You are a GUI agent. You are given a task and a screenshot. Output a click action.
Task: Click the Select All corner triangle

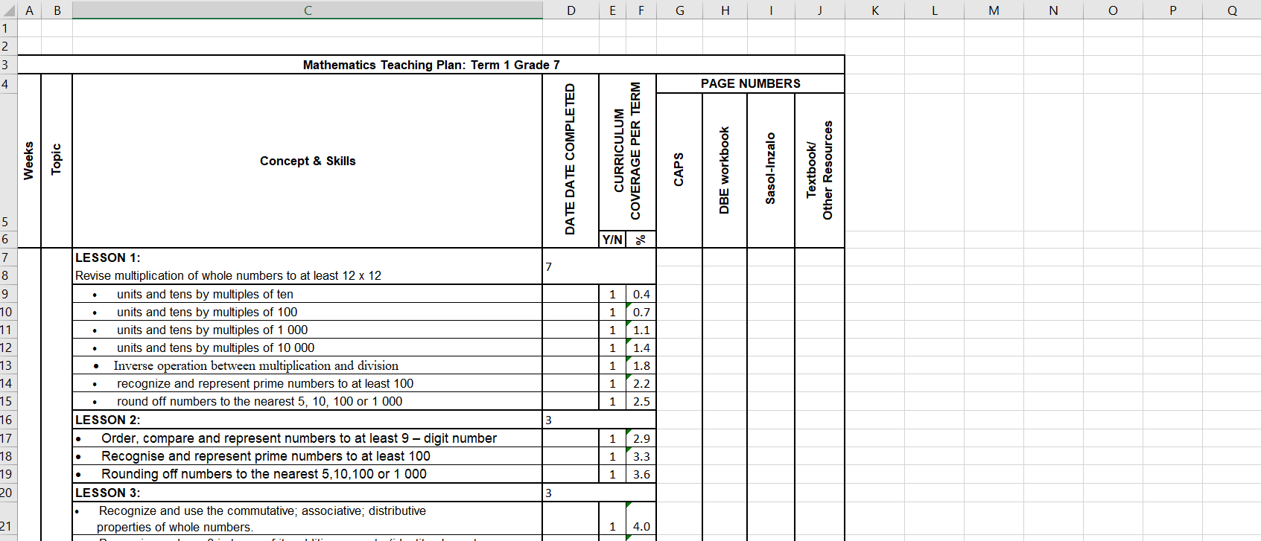click(x=8, y=10)
